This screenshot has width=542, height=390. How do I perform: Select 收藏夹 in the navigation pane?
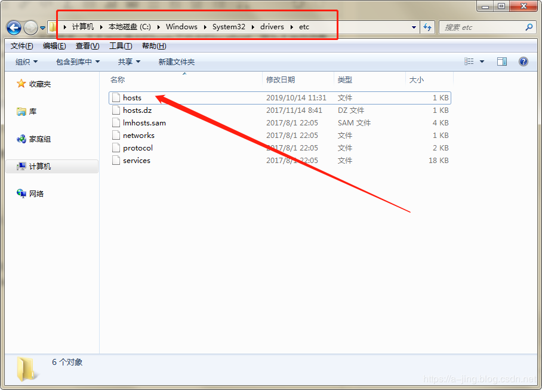pyautogui.click(x=40, y=84)
